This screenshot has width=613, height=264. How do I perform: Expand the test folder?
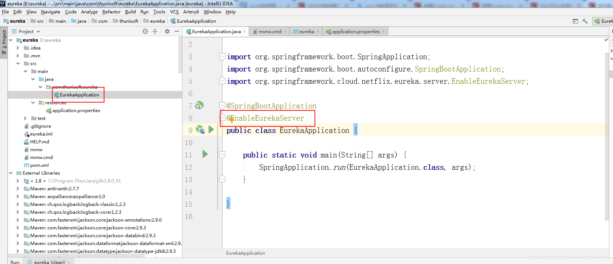click(x=25, y=118)
